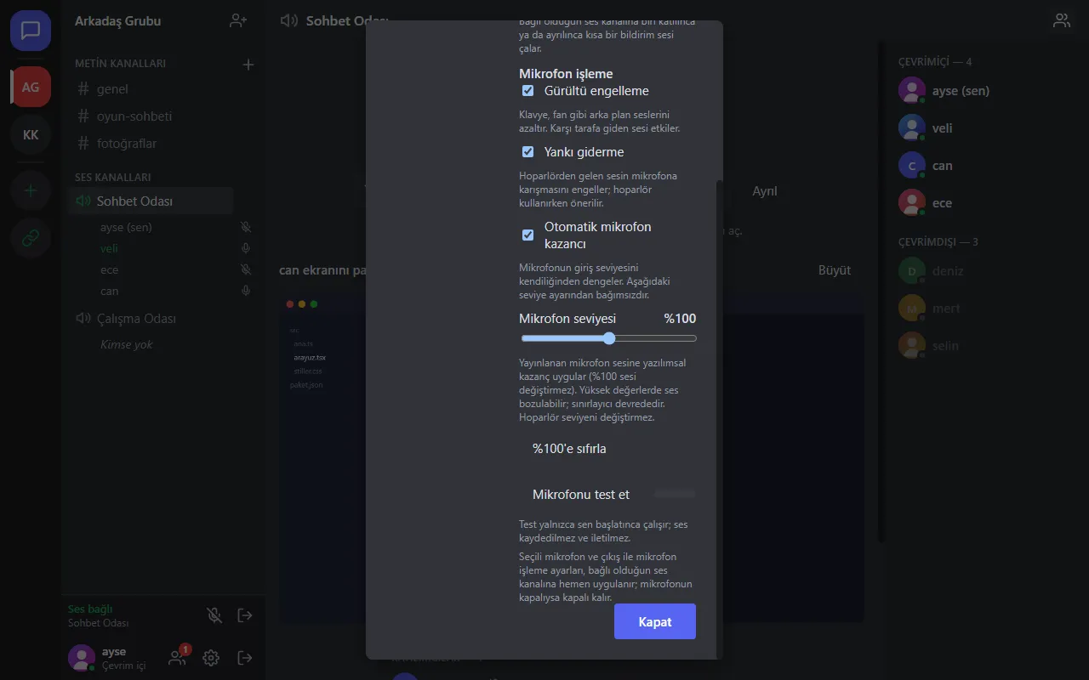Click microphone icon beside can in voice list

pos(246,291)
